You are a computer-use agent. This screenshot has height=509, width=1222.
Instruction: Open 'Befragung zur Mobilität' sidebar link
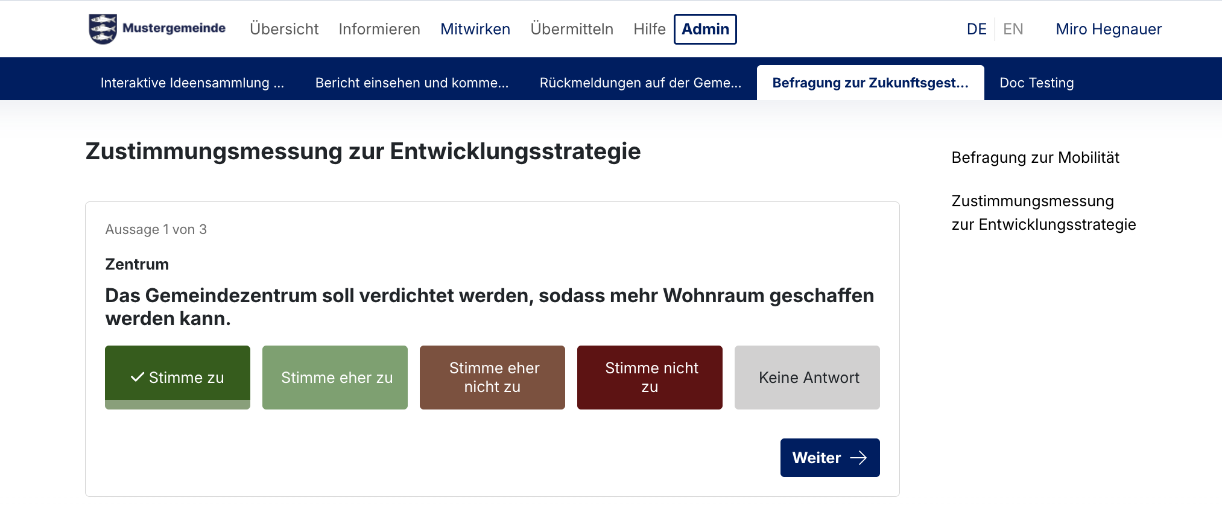click(x=1035, y=157)
